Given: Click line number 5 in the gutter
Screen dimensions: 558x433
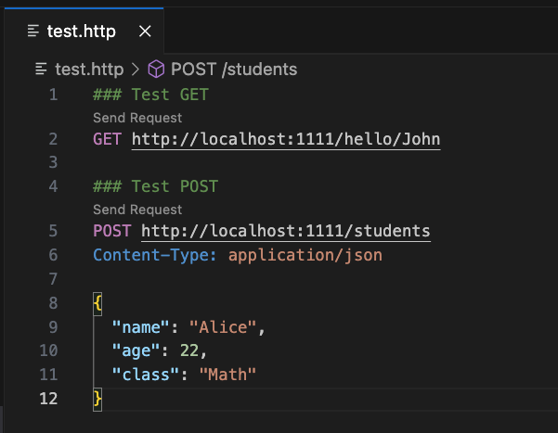Looking at the screenshot, I should click(x=53, y=231).
